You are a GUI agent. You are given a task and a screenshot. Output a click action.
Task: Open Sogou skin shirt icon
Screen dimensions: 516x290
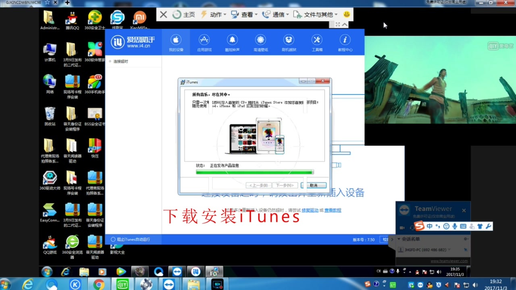coord(480,226)
